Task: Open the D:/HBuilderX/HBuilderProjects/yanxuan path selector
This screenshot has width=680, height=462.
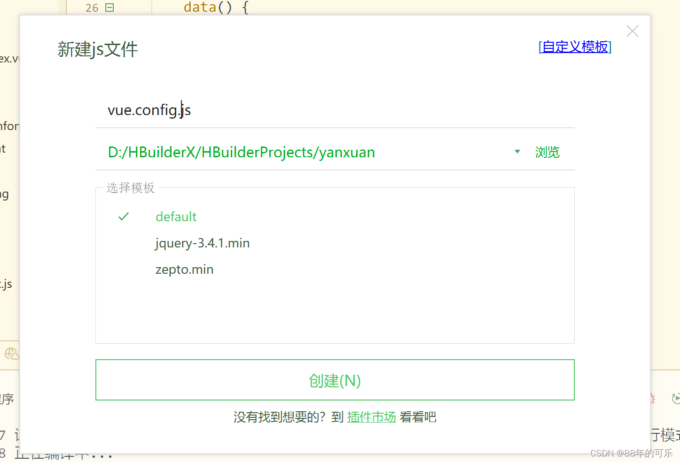Action: click(x=241, y=152)
